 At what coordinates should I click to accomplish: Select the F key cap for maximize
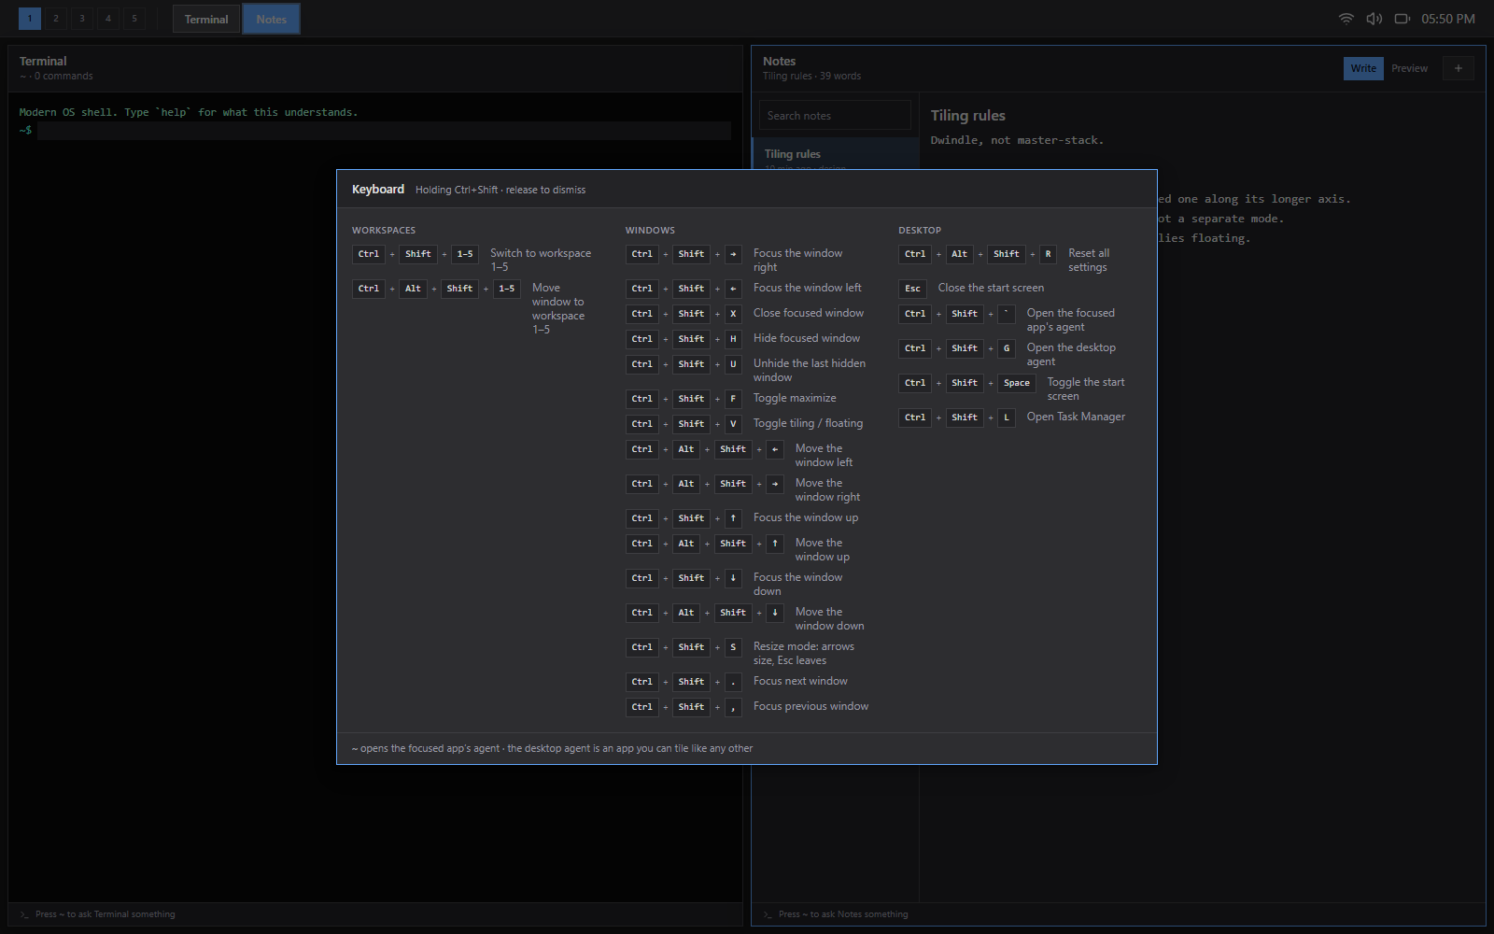733,399
